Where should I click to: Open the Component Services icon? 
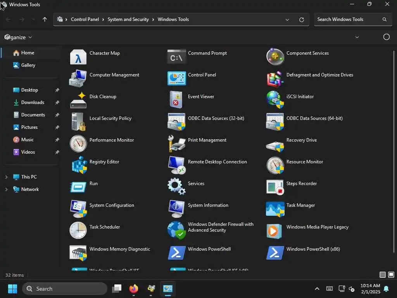tap(275, 57)
